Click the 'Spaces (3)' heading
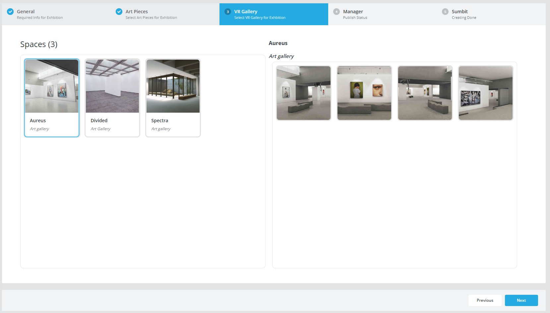550x313 pixels. click(x=39, y=44)
